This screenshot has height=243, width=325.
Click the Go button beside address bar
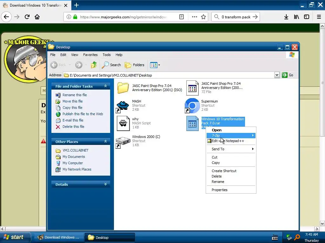click(x=288, y=75)
